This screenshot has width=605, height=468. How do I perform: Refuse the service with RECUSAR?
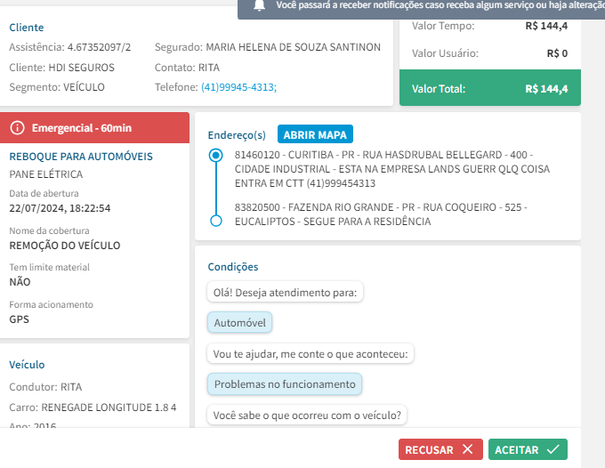pyautogui.click(x=440, y=449)
